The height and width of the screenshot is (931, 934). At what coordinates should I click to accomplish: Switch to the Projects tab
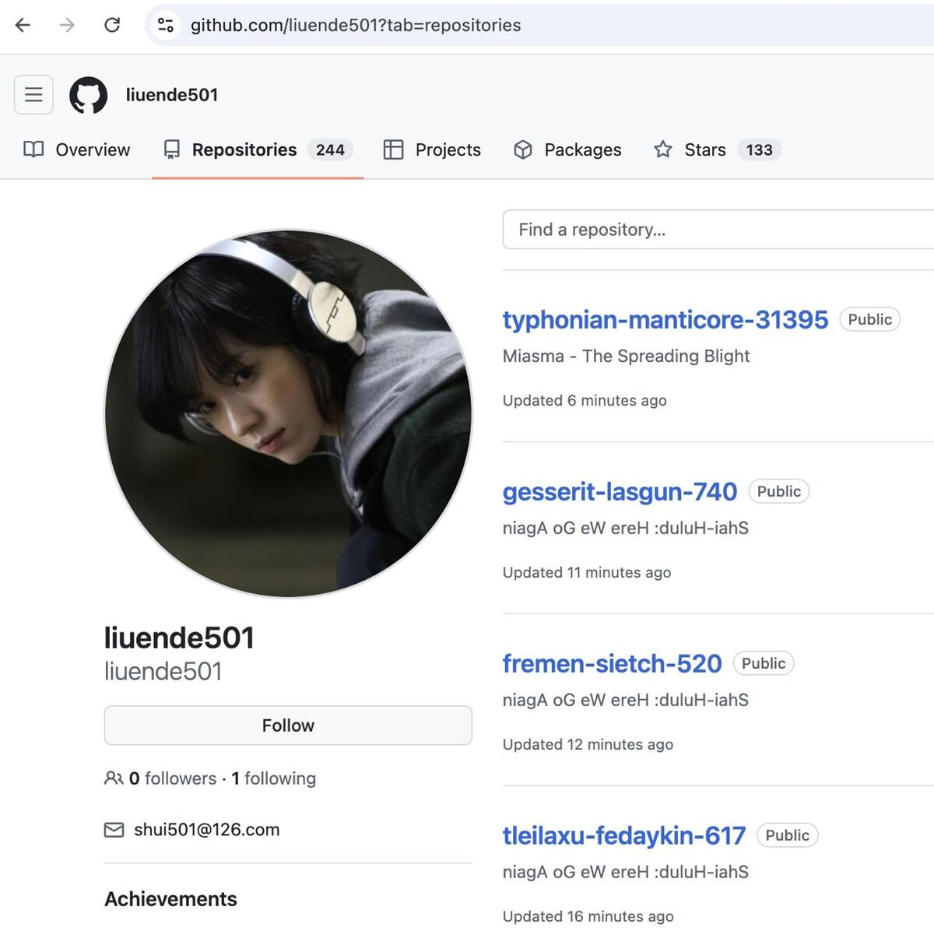point(432,149)
